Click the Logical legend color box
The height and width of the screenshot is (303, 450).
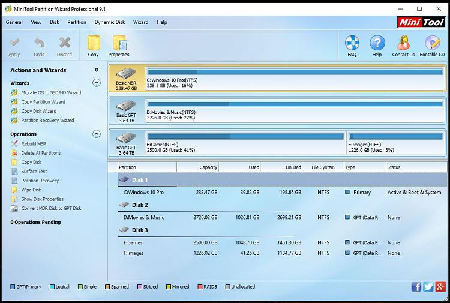(x=52, y=287)
